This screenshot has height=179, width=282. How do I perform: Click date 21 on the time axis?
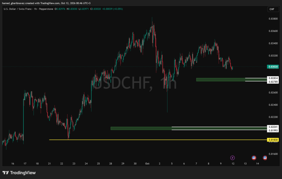[49, 164]
